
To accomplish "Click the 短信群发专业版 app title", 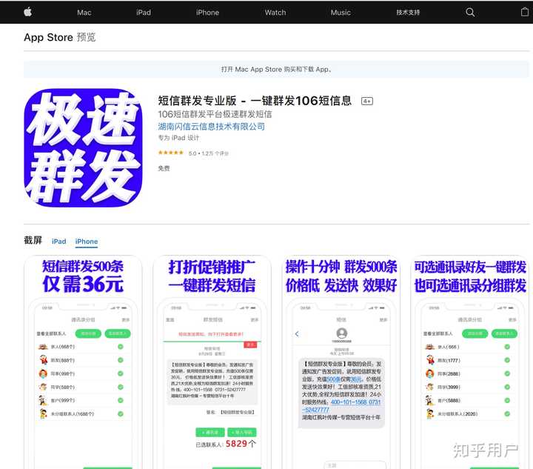I will pos(255,101).
